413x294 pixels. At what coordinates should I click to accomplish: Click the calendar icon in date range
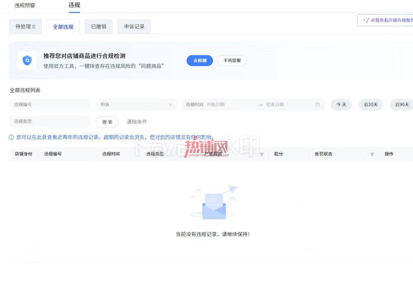318,104
